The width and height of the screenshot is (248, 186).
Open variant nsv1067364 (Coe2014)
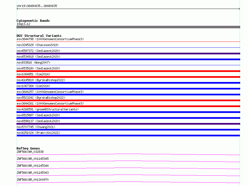click(33, 86)
